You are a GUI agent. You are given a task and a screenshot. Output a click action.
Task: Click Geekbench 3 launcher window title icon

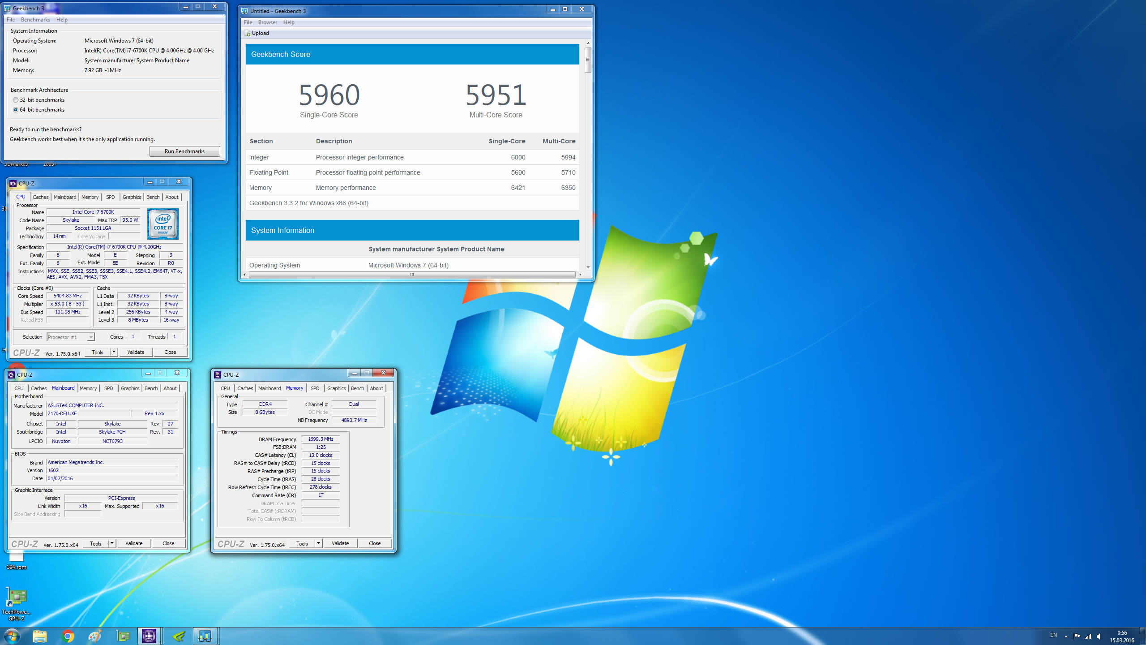coord(8,8)
